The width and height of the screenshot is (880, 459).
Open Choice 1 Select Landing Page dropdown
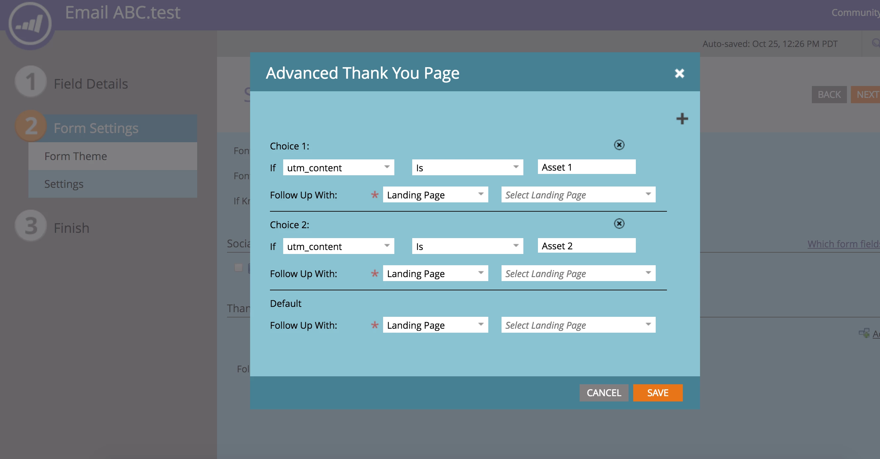pos(578,195)
